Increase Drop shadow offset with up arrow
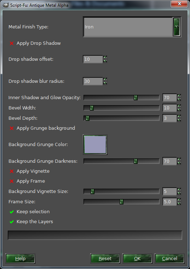190x269 pixels. tap(105, 57)
